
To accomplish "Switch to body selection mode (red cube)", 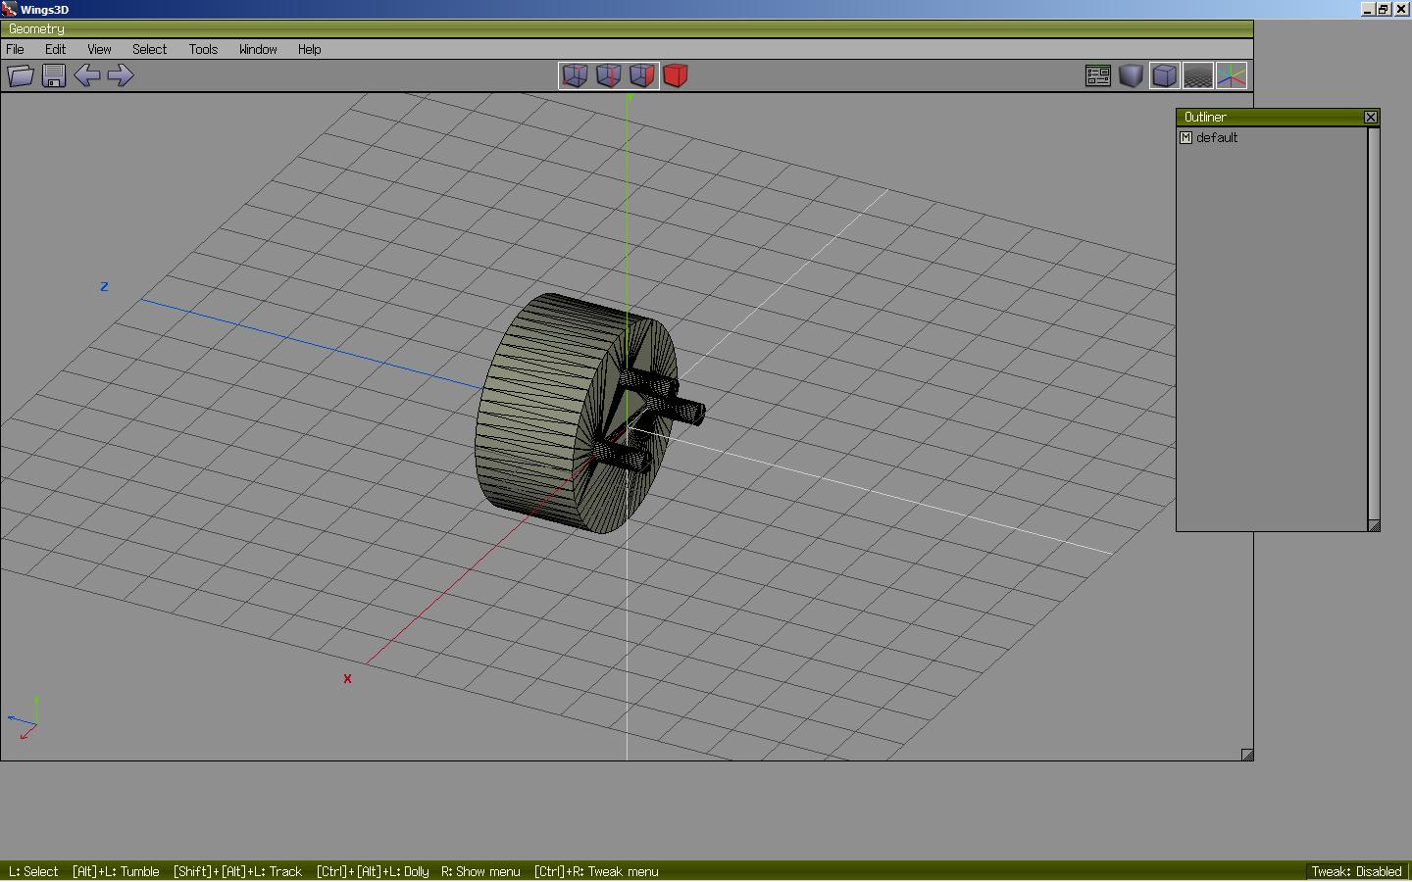I will pos(676,75).
